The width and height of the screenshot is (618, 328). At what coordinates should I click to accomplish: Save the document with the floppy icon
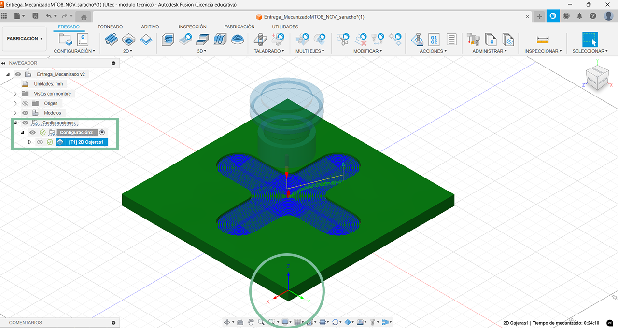pyautogui.click(x=35, y=16)
